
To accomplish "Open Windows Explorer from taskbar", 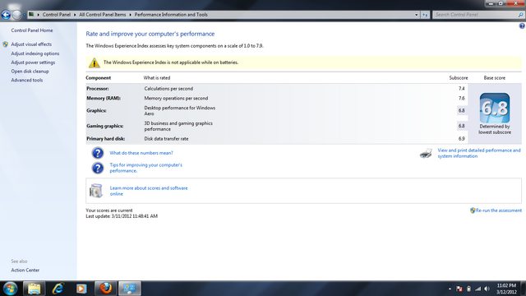I will (x=34, y=289).
